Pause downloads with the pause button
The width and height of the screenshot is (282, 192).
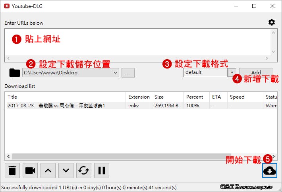coord(102,171)
